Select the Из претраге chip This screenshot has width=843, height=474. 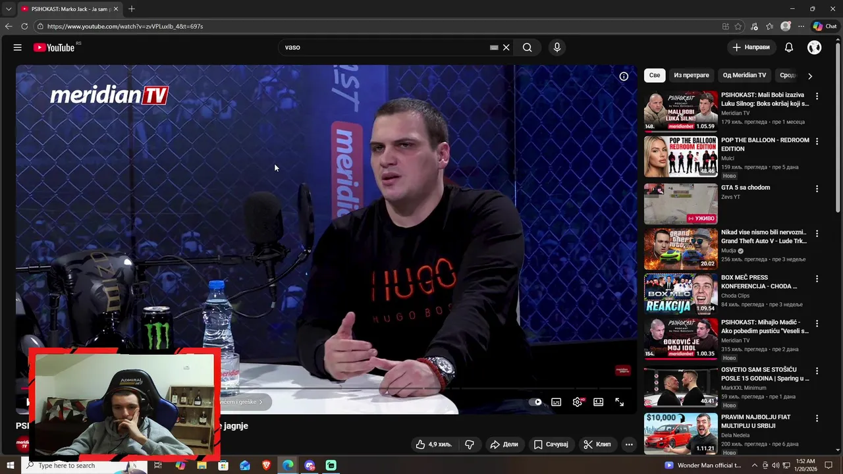pos(692,76)
